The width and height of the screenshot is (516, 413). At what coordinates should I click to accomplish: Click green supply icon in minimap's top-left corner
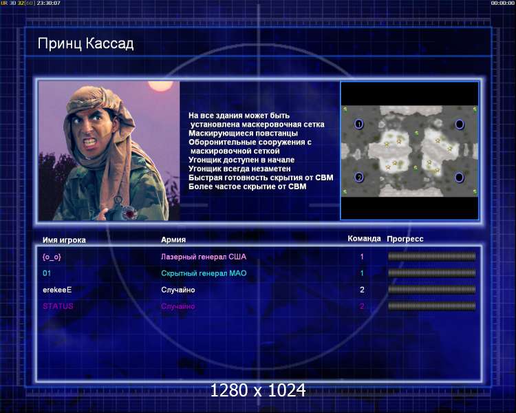[x=345, y=109]
